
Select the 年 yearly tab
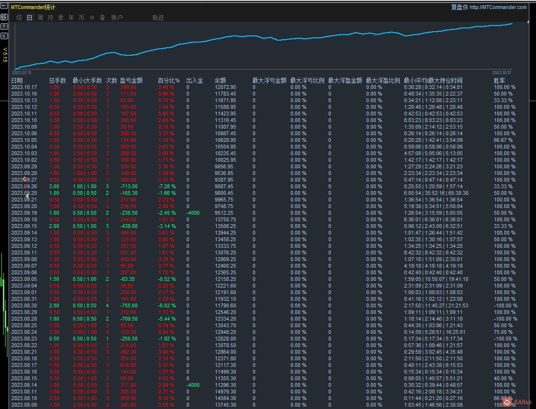pyautogui.click(x=71, y=18)
